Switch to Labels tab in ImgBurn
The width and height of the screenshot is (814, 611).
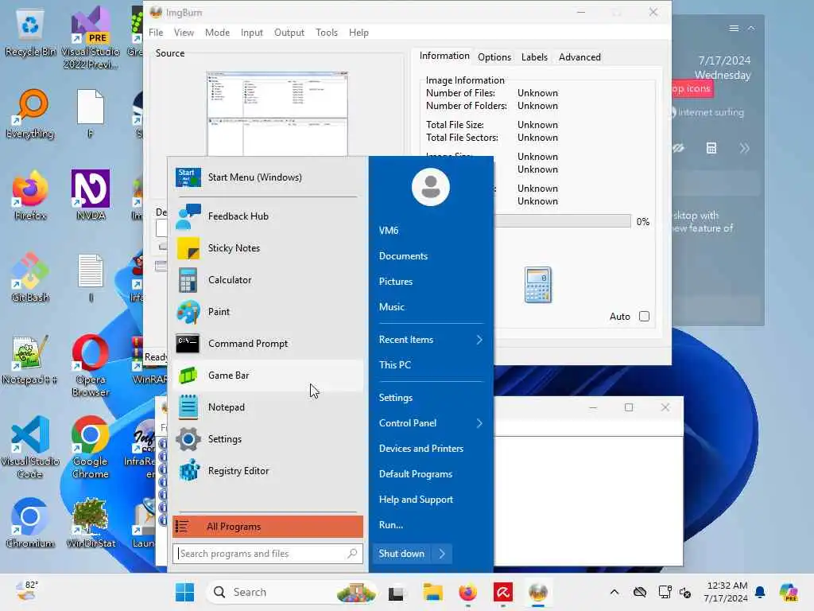[534, 57]
